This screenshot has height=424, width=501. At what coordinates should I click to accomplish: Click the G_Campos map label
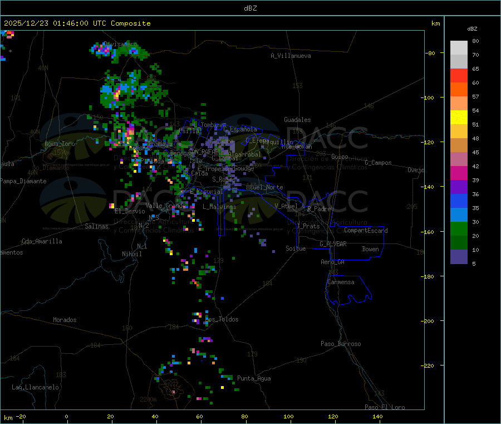tap(379, 163)
